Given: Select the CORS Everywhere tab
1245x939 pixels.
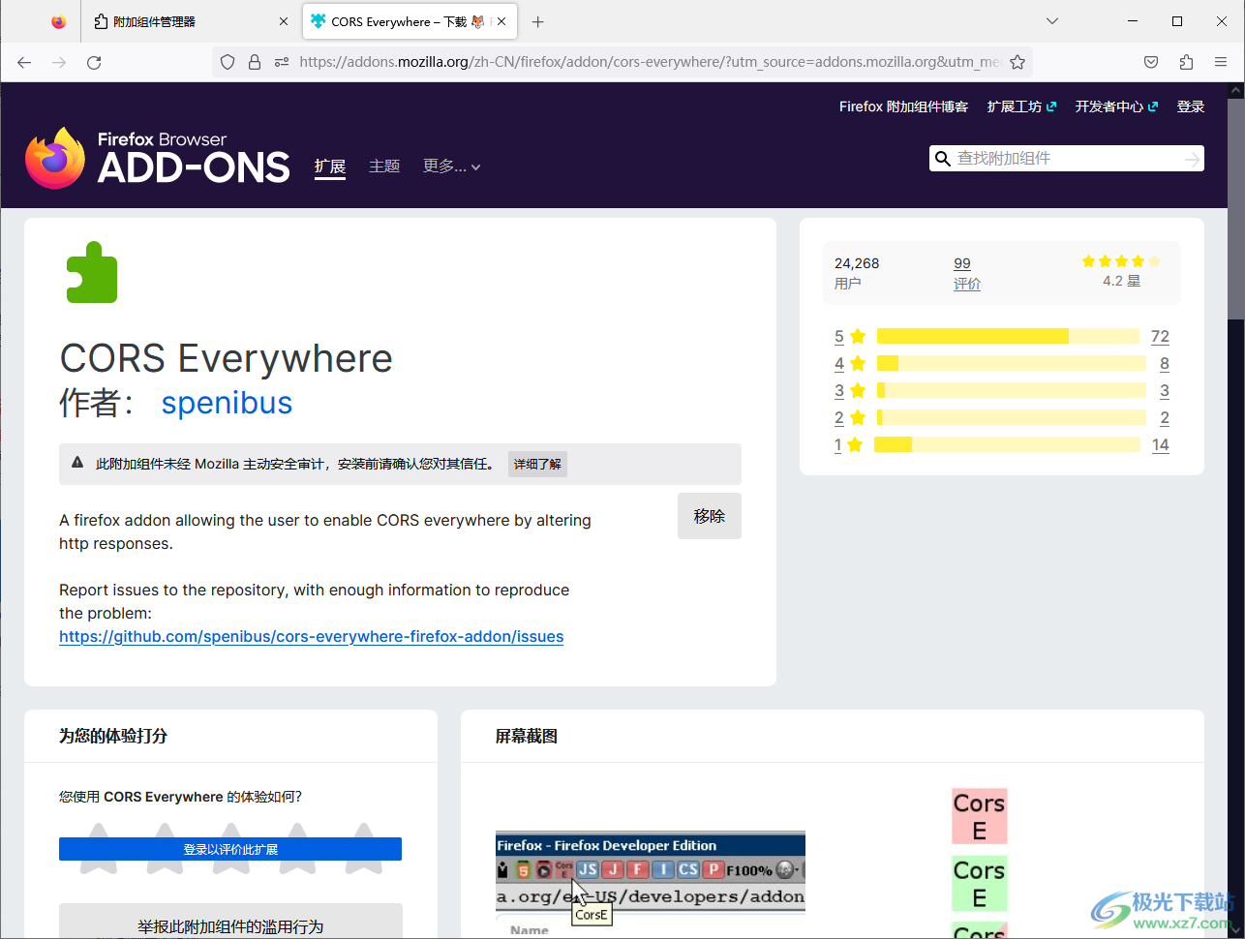Looking at the screenshot, I should 410,21.
